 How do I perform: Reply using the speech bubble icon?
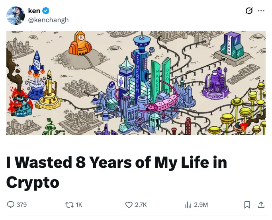pyautogui.click(x=11, y=205)
